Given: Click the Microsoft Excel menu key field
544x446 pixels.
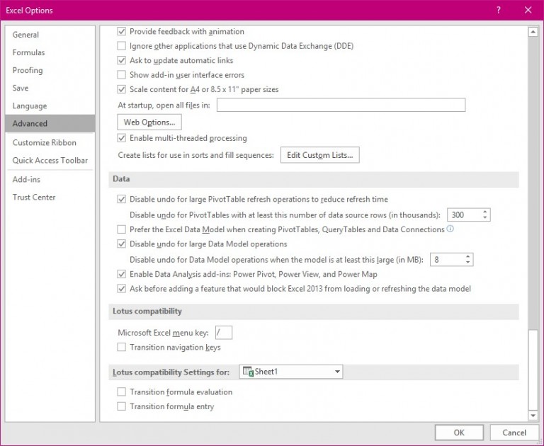Looking at the screenshot, I should (x=223, y=333).
